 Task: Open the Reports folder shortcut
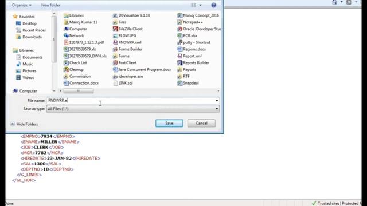coord(187,70)
